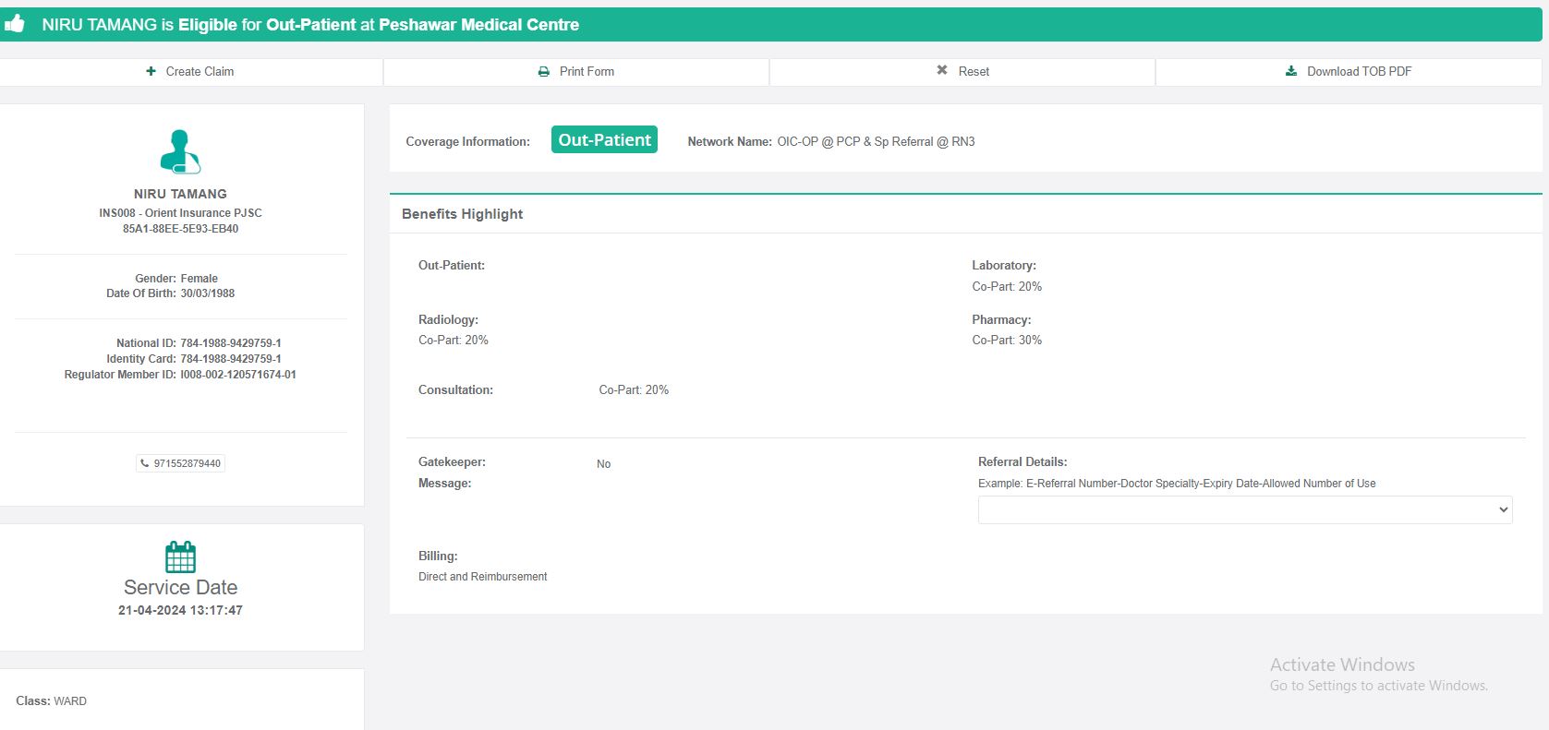
Task: Click the Benefits Highlight section header
Action: [462, 214]
